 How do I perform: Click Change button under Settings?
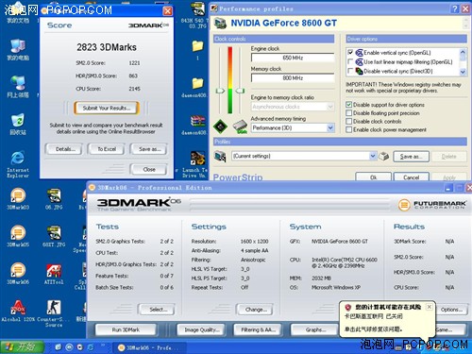tap(255, 310)
